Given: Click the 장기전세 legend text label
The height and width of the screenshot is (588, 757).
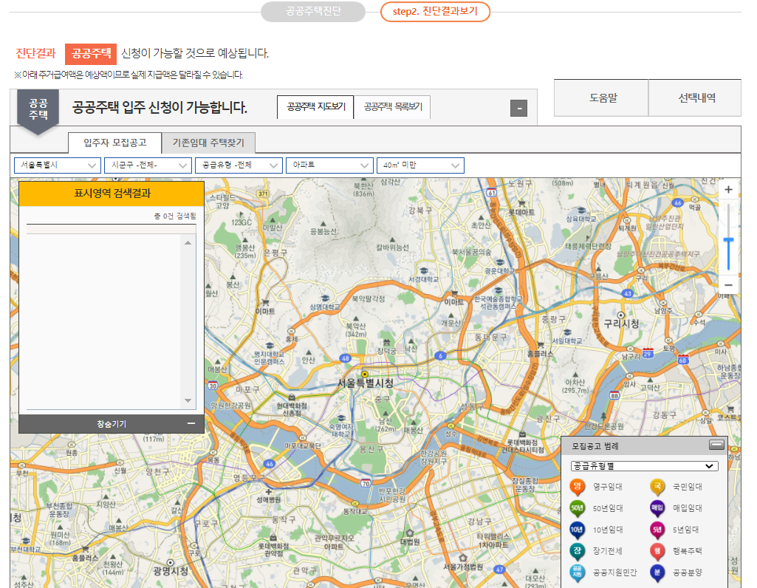Looking at the screenshot, I should [607, 551].
